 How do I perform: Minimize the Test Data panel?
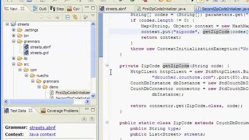tap(87, 109)
